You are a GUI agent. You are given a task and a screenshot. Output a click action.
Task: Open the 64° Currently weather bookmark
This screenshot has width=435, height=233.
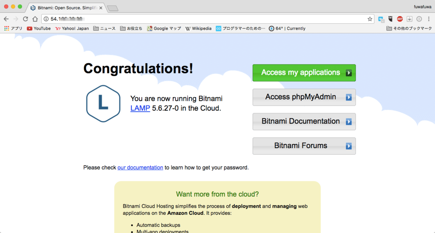(287, 28)
